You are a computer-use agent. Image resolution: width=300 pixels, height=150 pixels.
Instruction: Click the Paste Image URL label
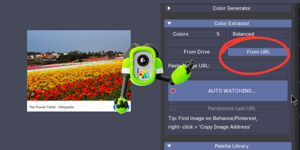tap(189, 65)
